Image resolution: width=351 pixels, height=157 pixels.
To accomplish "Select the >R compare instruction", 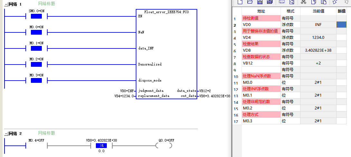I will pyautogui.click(x=101, y=146).
